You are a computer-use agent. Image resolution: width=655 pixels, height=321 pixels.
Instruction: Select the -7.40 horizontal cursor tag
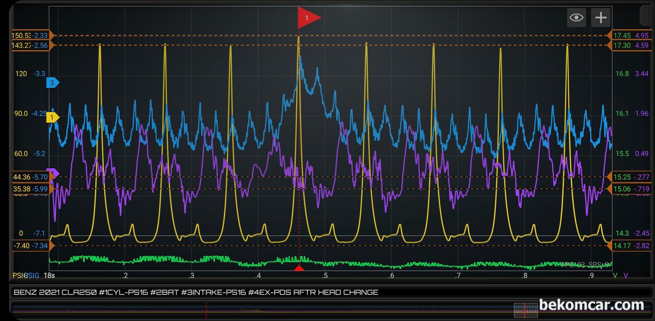click(x=33, y=245)
